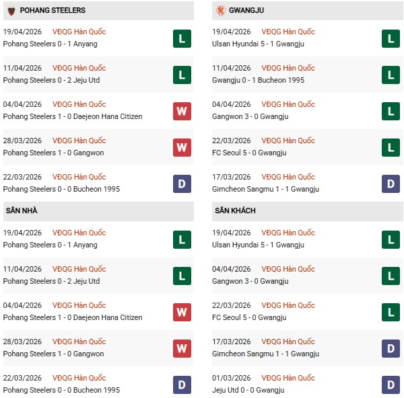Click D badge for Jeju Utd 0-0 Gwangju
Image resolution: width=404 pixels, height=398 pixels.
(391, 385)
